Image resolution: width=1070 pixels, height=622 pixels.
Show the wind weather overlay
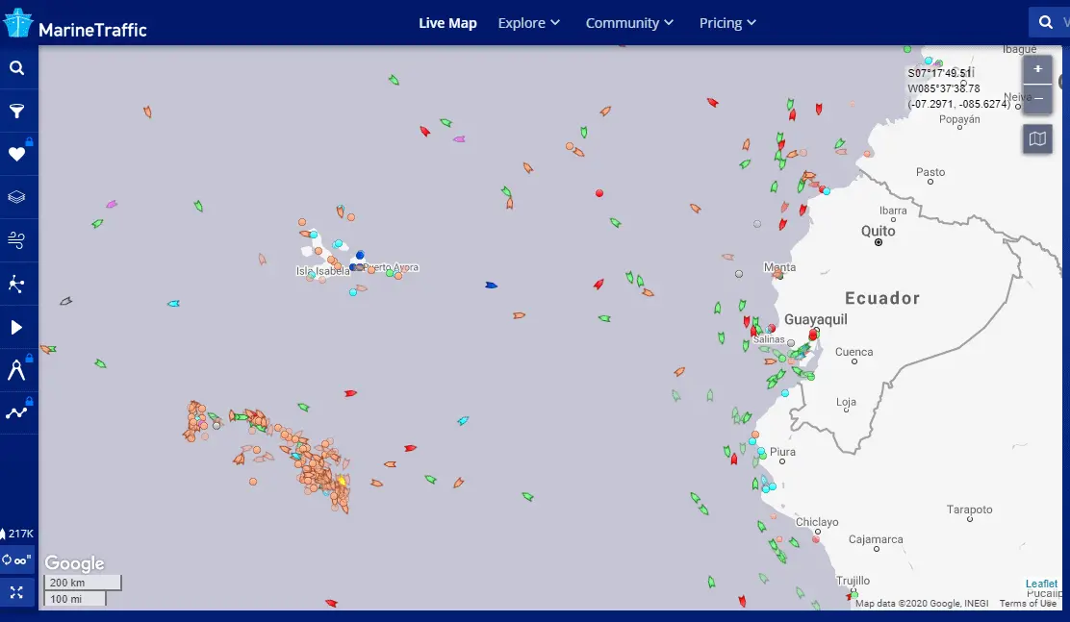point(17,240)
